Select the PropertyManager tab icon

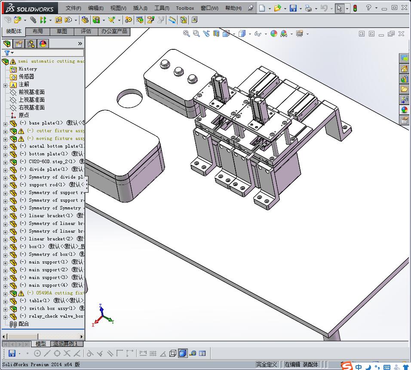(x=19, y=44)
